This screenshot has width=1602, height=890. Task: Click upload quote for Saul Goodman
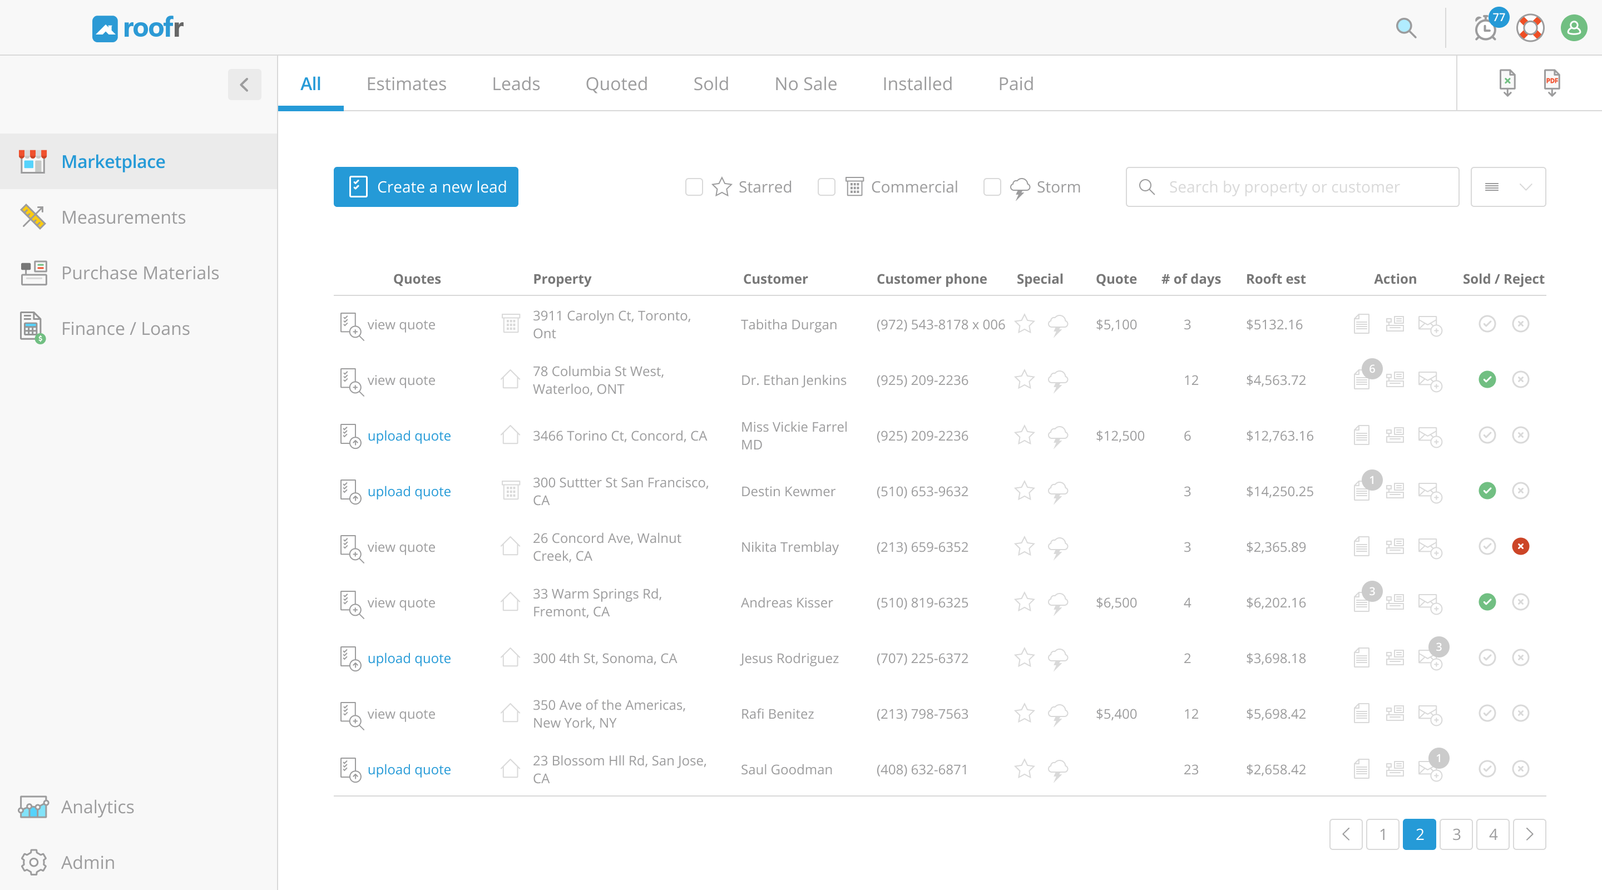[x=409, y=769]
